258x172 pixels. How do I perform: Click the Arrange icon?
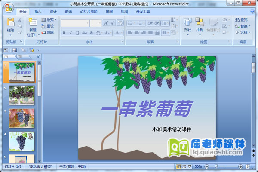(200, 22)
